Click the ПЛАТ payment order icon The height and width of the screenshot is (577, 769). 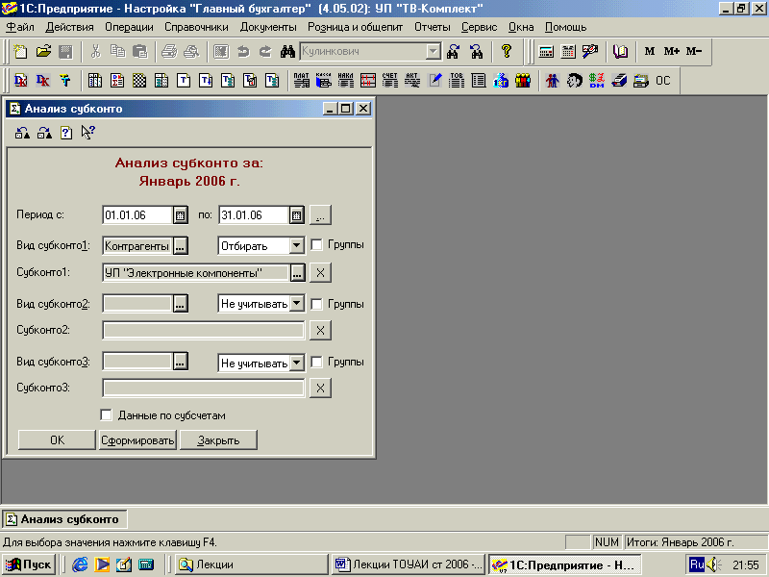pos(301,81)
